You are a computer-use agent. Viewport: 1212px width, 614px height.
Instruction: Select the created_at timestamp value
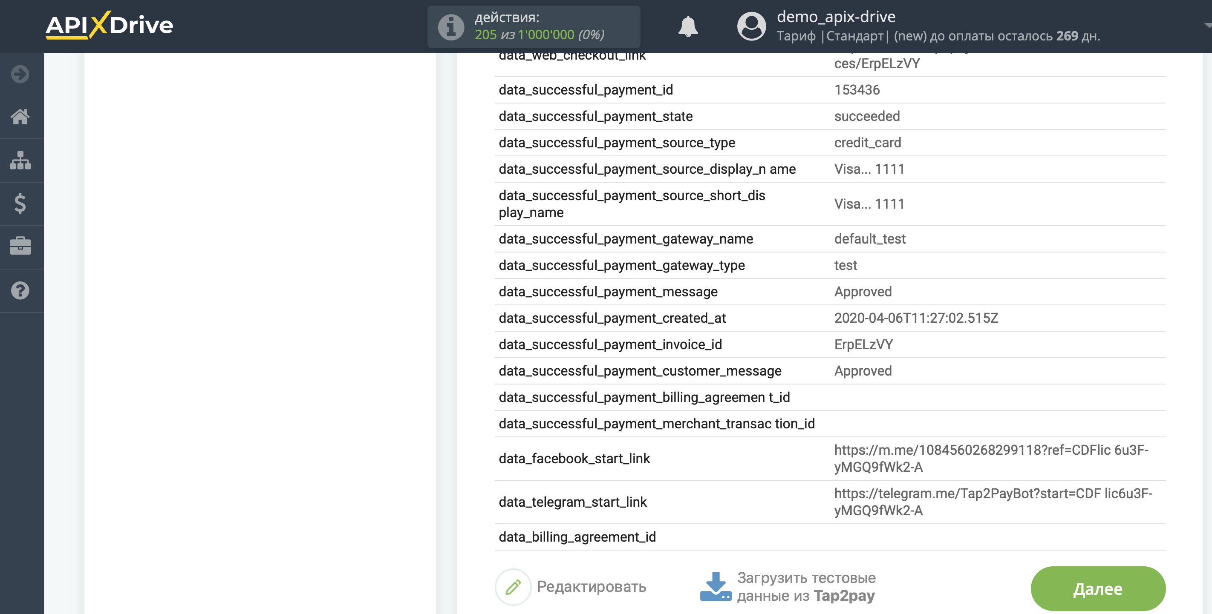tap(916, 318)
